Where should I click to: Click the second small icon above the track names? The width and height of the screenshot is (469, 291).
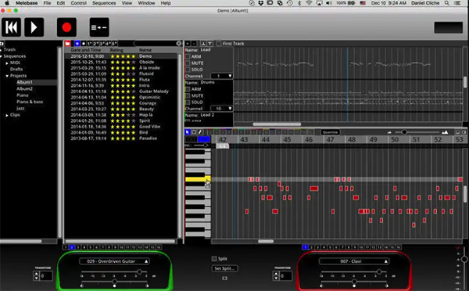click(x=194, y=44)
